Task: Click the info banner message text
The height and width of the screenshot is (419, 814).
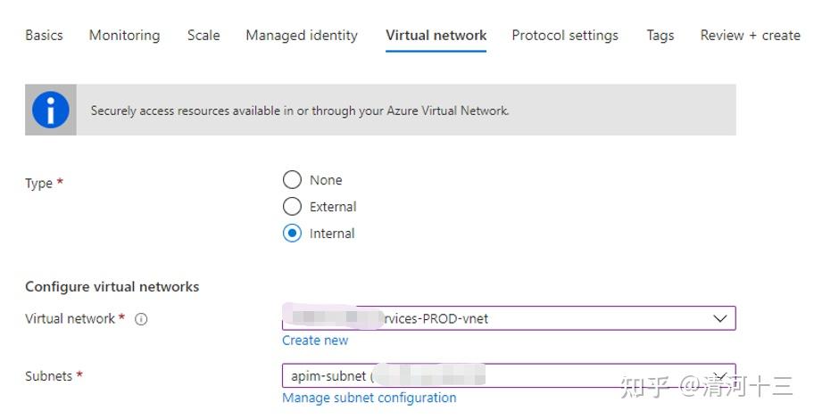Action: tap(300, 111)
